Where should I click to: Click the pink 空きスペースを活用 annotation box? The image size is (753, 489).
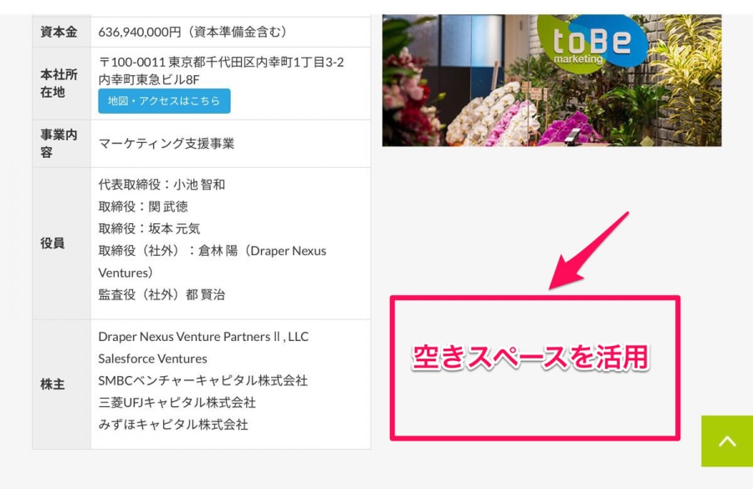click(535, 368)
